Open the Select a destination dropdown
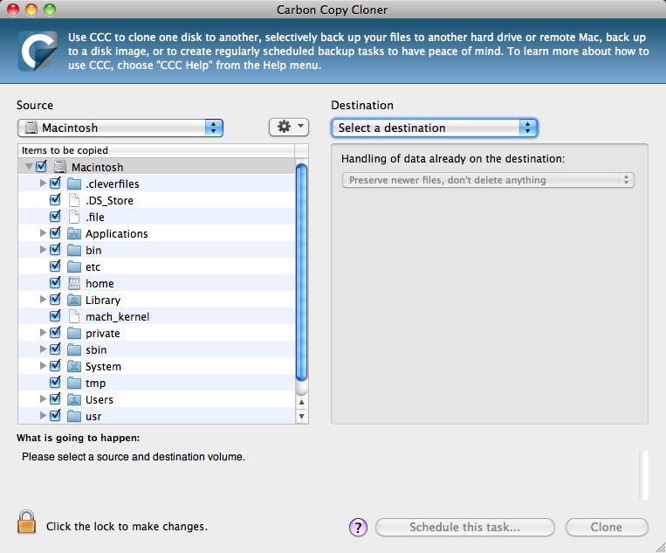The width and height of the screenshot is (666, 553). 434,128
